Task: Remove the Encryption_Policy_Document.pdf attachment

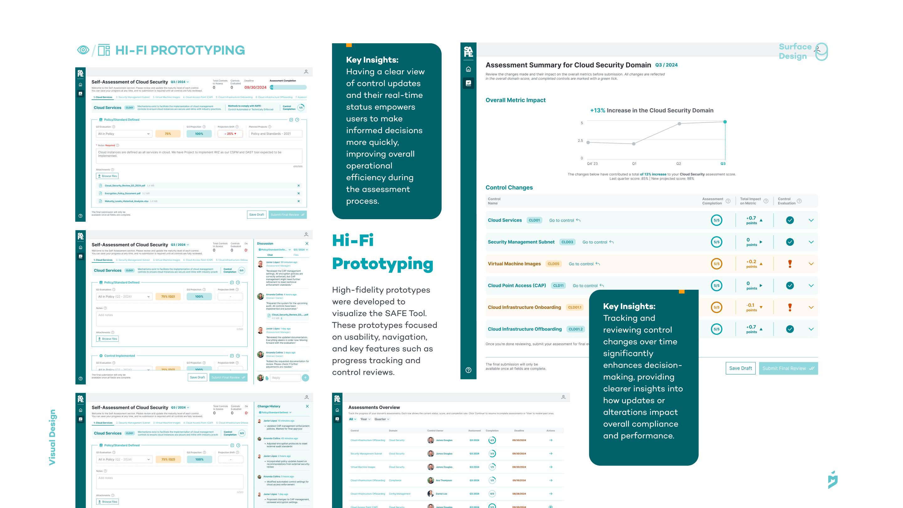Action: point(299,193)
